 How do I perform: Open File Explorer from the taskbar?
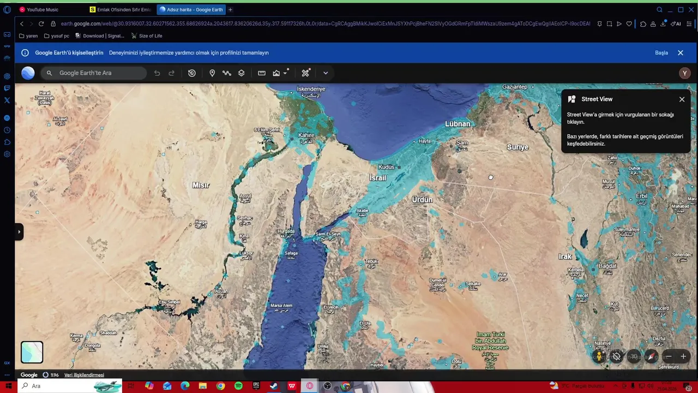coord(203,386)
